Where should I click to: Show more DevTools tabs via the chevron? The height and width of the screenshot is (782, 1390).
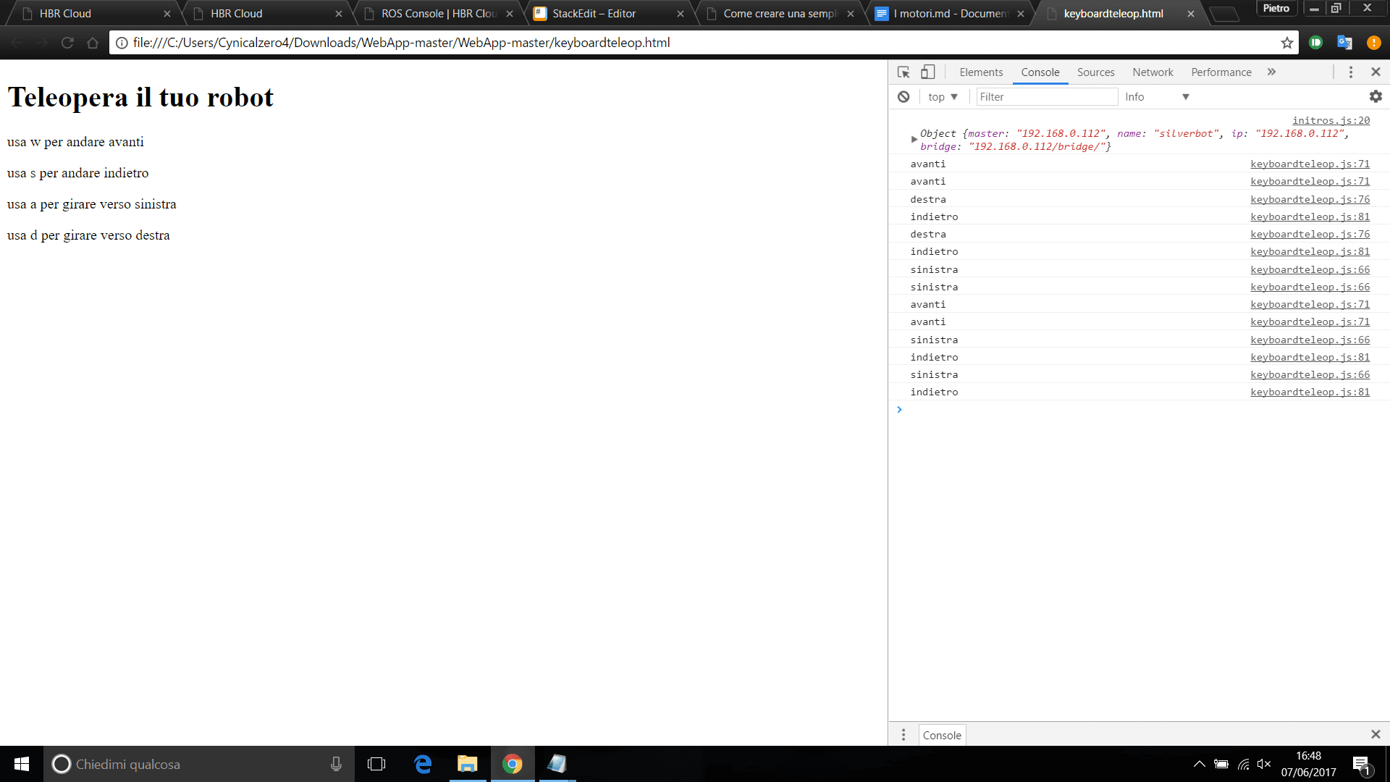1271,72
